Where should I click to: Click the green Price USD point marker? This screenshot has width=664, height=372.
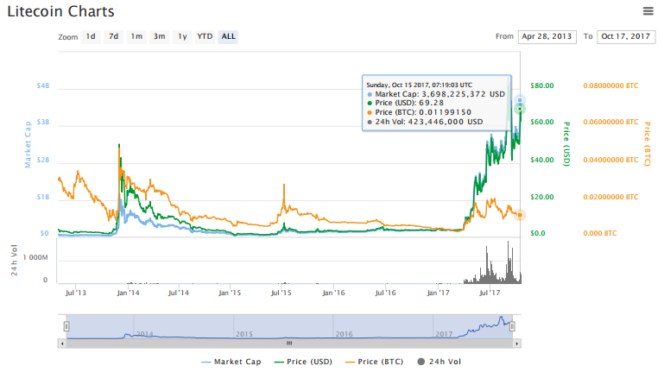(x=520, y=110)
